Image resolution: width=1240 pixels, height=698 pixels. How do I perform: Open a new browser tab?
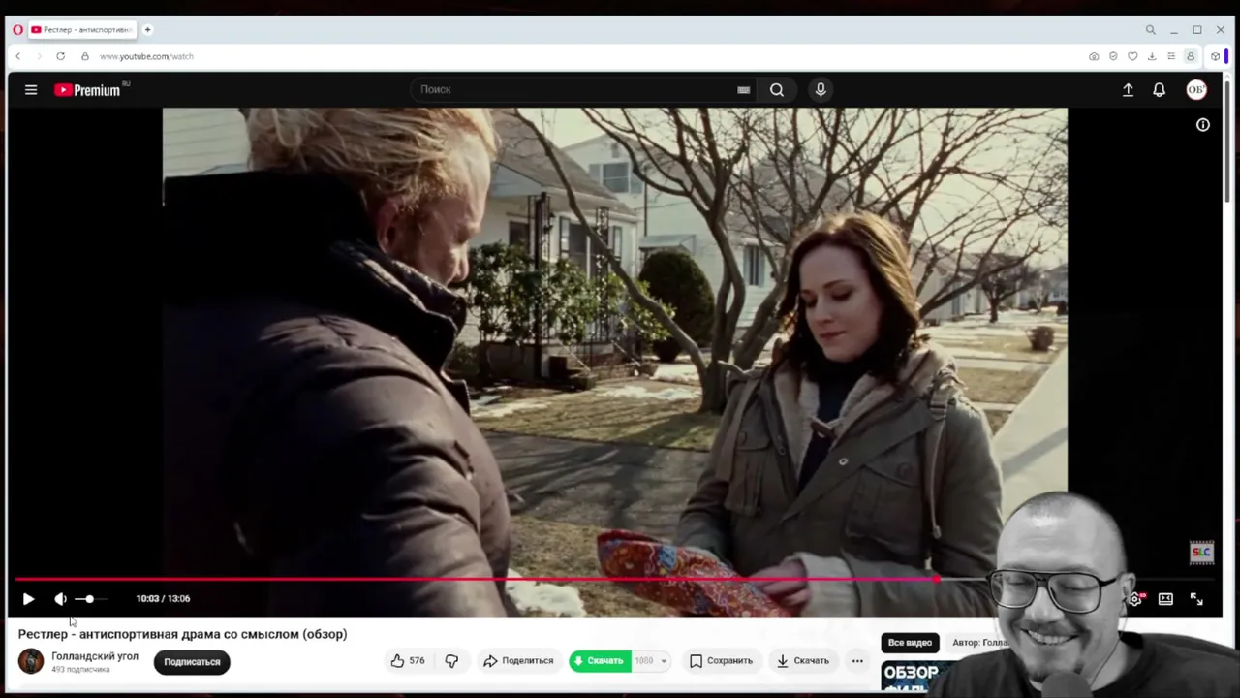pos(147,30)
